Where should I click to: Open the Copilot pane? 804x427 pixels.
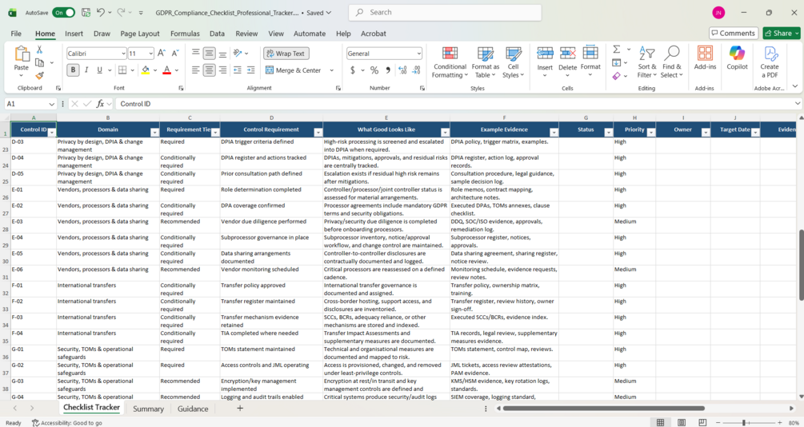point(737,58)
